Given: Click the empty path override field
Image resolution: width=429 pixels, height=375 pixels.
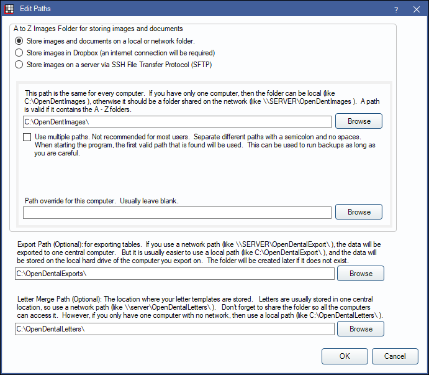Looking at the screenshot, I should [x=177, y=213].
